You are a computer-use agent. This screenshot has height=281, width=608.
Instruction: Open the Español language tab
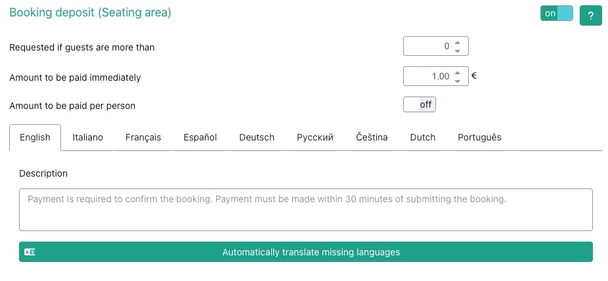[x=200, y=137]
